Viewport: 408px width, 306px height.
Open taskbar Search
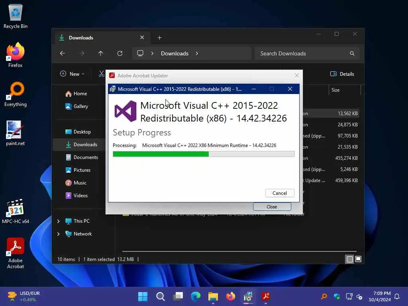[160, 296]
